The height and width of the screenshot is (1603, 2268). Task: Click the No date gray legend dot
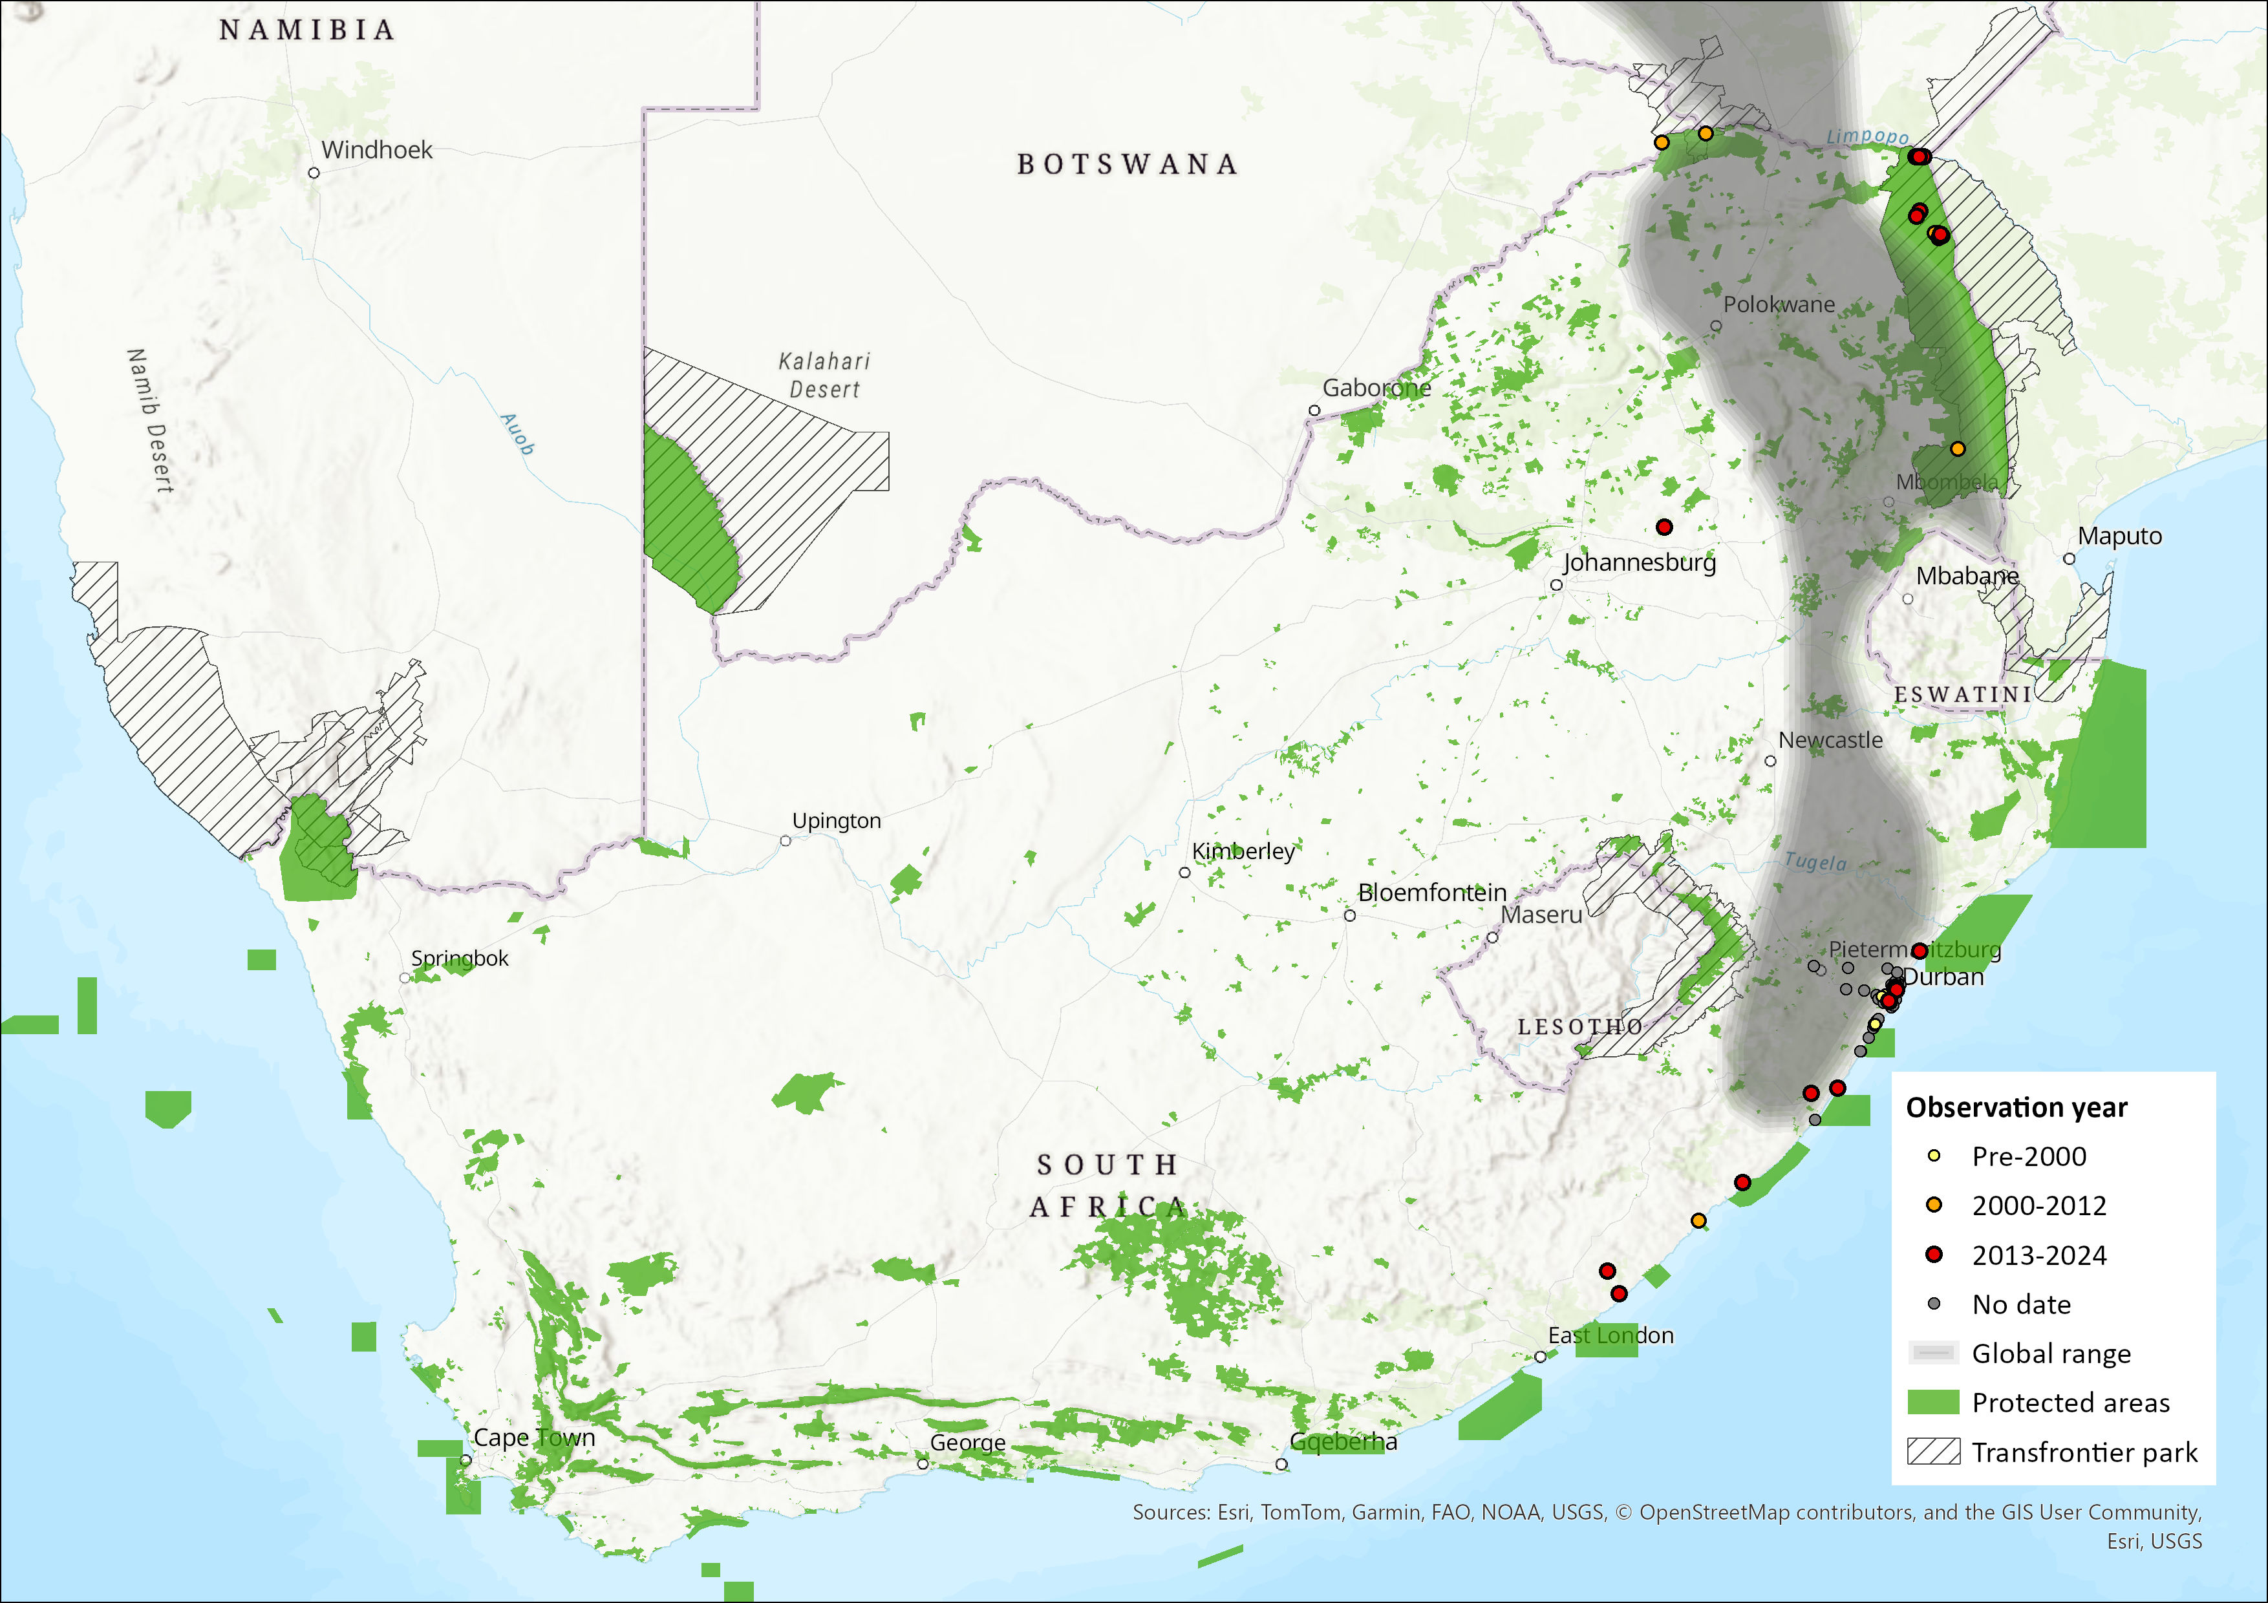pos(1934,1304)
